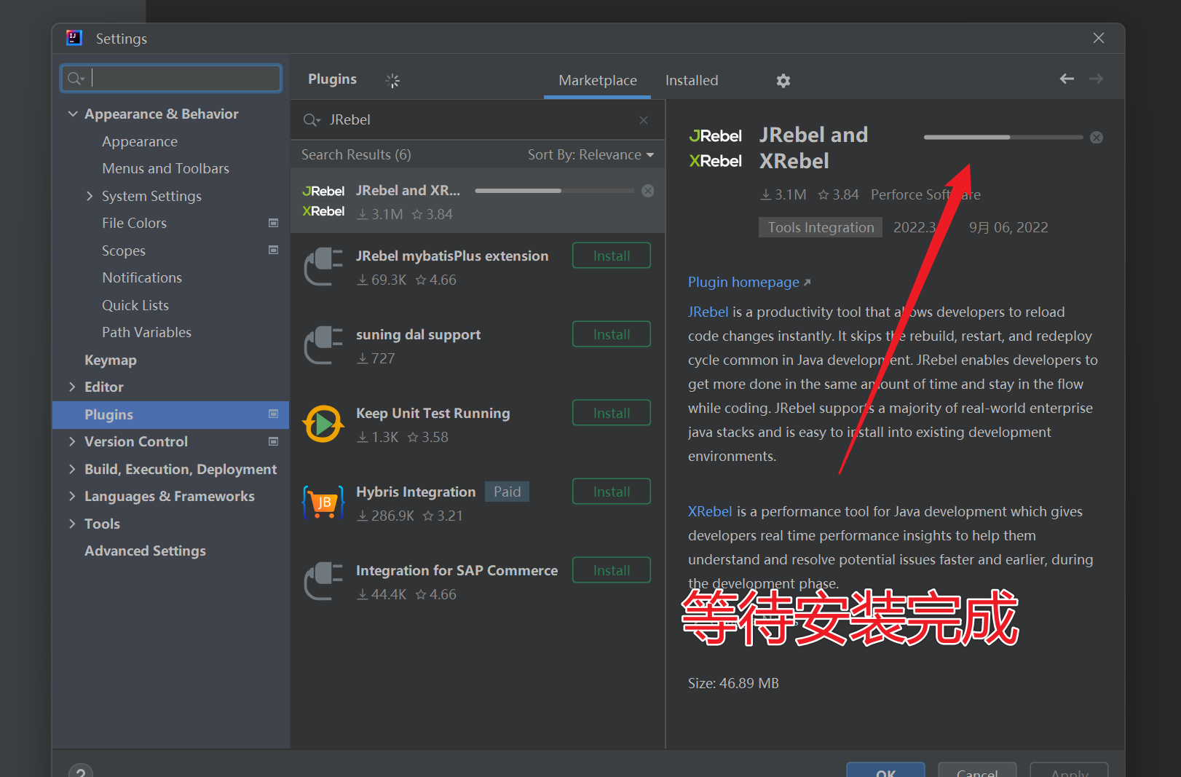Click the XRebel link in description
Viewport: 1181px width, 777px height.
[710, 511]
